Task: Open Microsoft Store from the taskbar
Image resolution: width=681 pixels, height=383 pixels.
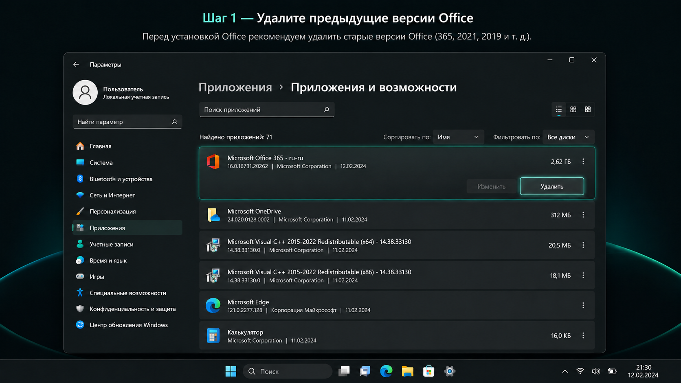Action: [x=428, y=371]
